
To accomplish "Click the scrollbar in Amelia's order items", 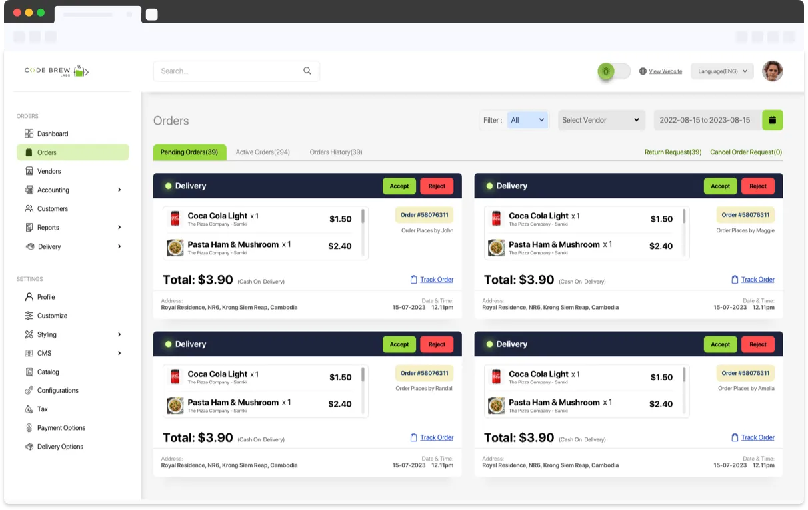I will pyautogui.click(x=684, y=375).
